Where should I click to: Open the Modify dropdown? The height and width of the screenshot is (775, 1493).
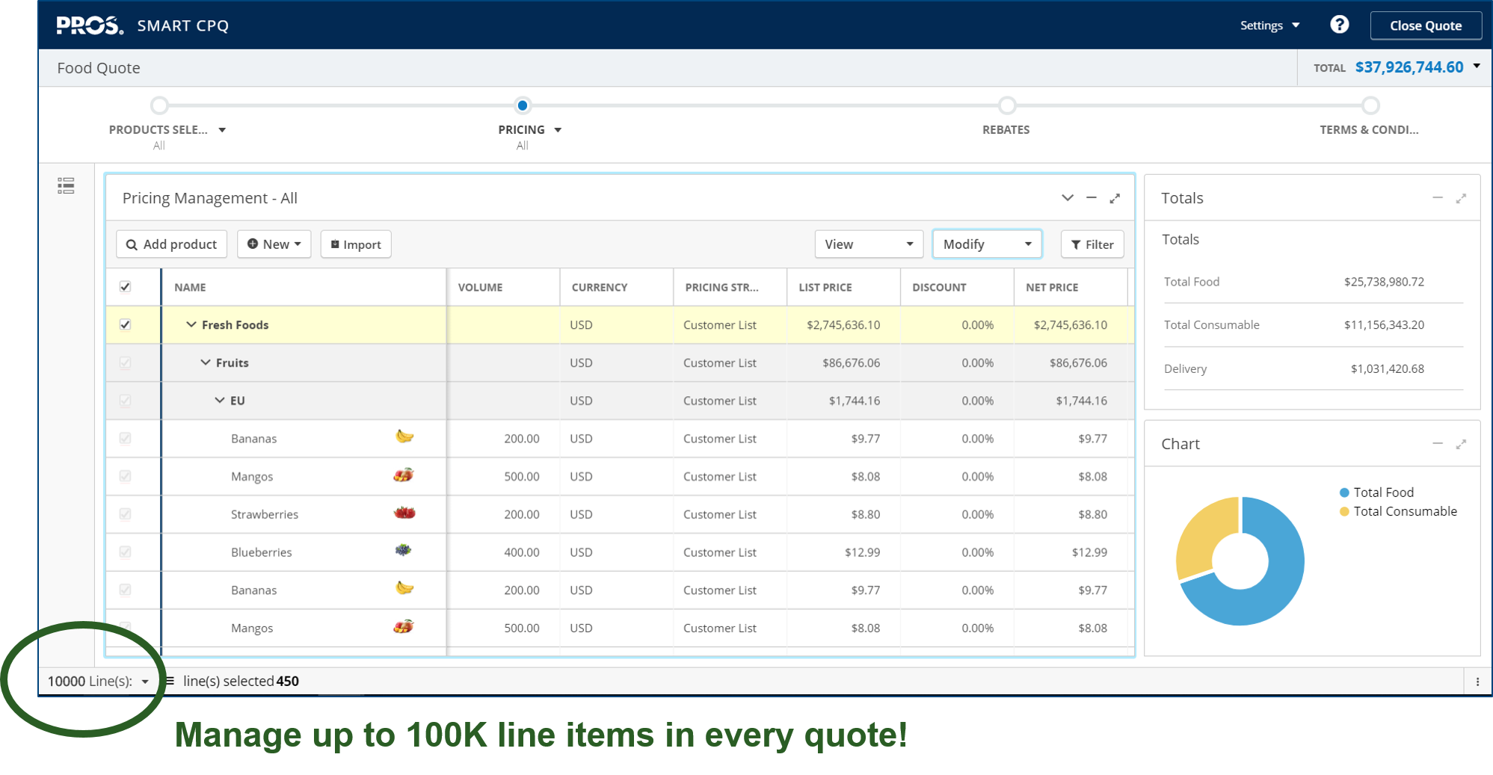point(986,244)
